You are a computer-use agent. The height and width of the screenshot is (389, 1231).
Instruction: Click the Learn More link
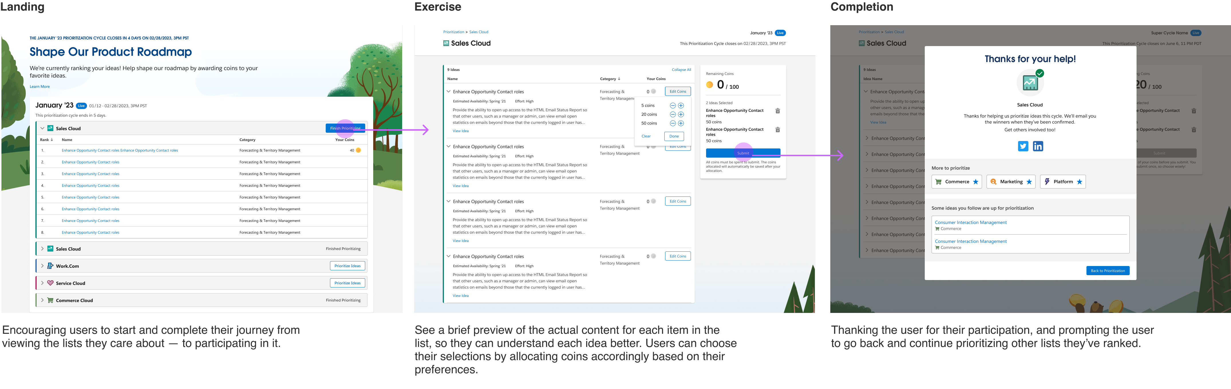(x=40, y=86)
